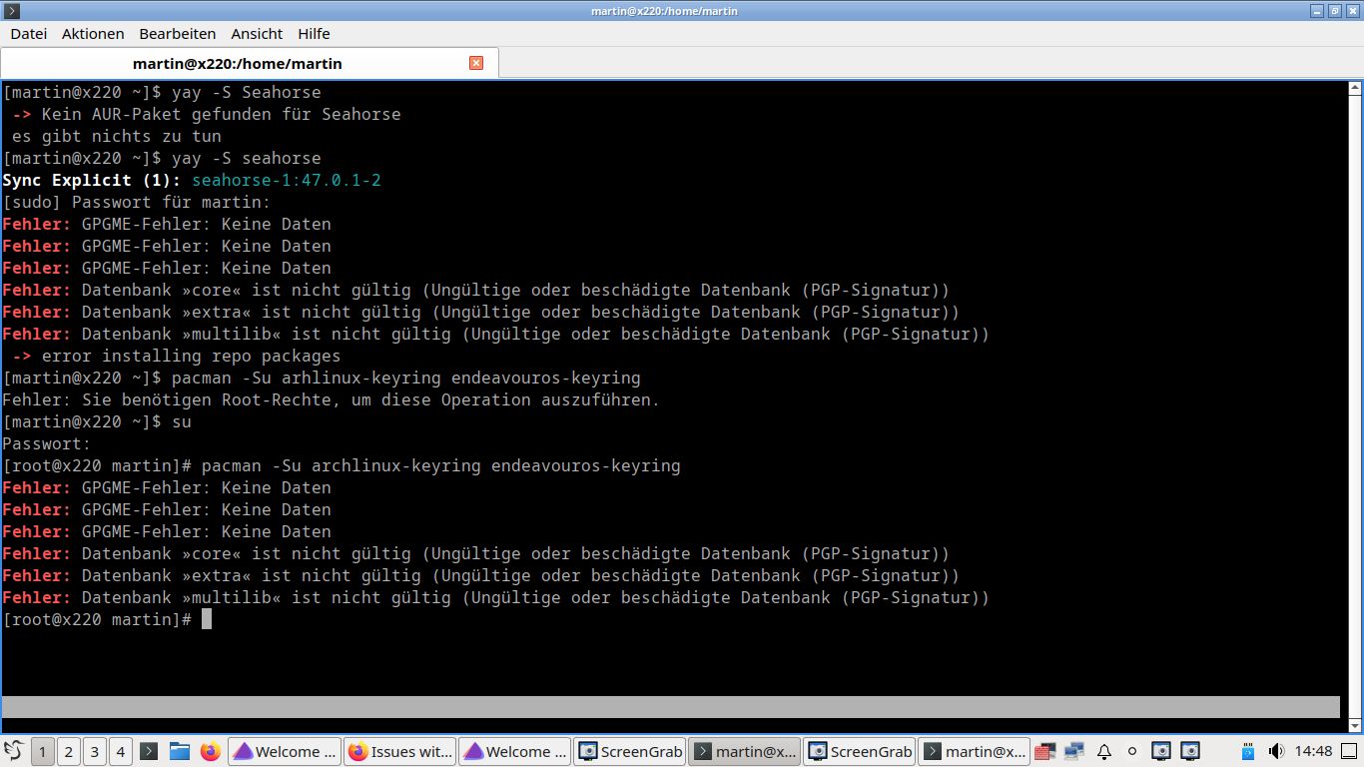This screenshot has height=767, width=1364.
Task: Open the Datei menu
Action: (29, 34)
